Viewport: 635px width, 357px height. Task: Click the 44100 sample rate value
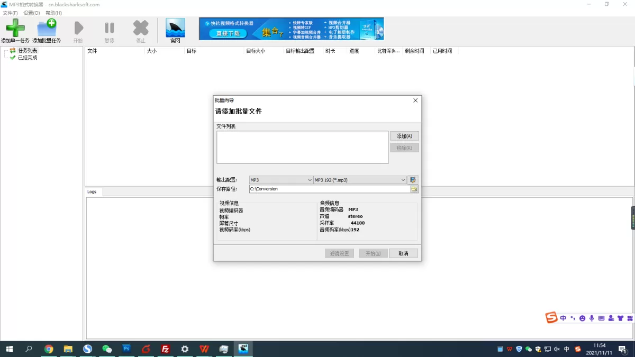(358, 223)
